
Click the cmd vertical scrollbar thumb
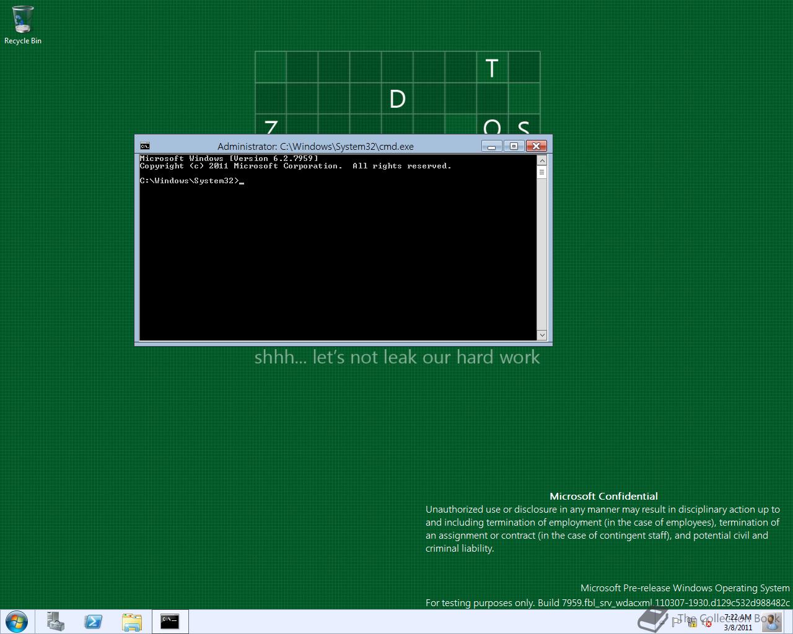[542, 173]
